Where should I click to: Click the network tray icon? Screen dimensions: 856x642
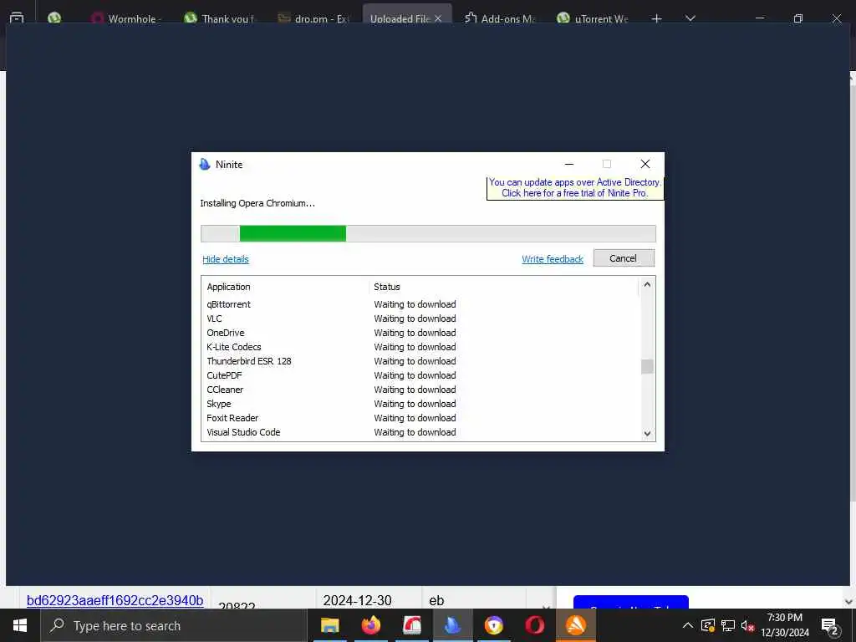728,625
